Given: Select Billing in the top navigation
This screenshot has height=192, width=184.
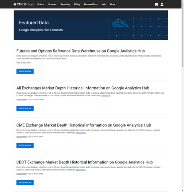Looking at the screenshot, I should (77, 4).
